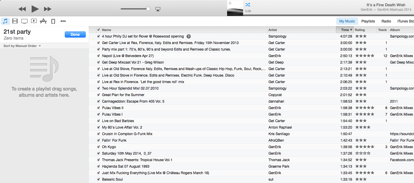414x183 pixels.
Task: Edit the 21st party playlist title
Action: click(17, 32)
